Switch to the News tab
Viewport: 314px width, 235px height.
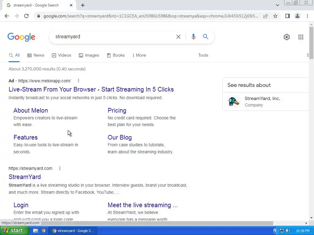point(36,55)
